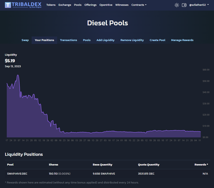The image size is (214, 188).
Task: Open the wallet icon
Action: (x=184, y=5)
